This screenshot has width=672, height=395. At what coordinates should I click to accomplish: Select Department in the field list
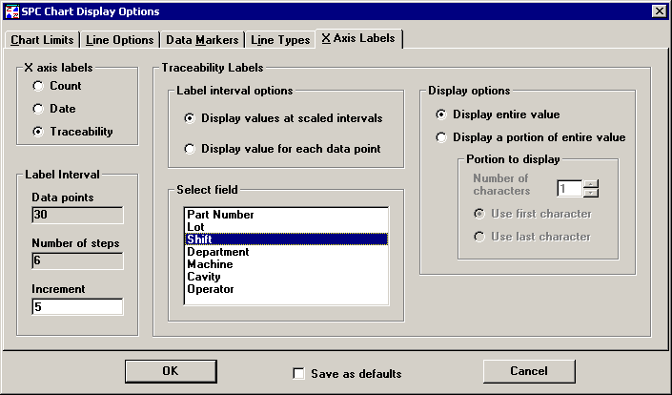(218, 252)
